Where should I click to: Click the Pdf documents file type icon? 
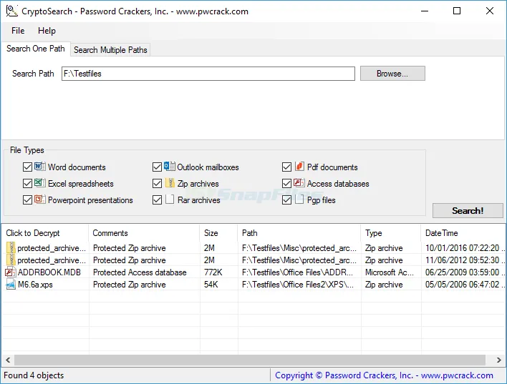299,167
